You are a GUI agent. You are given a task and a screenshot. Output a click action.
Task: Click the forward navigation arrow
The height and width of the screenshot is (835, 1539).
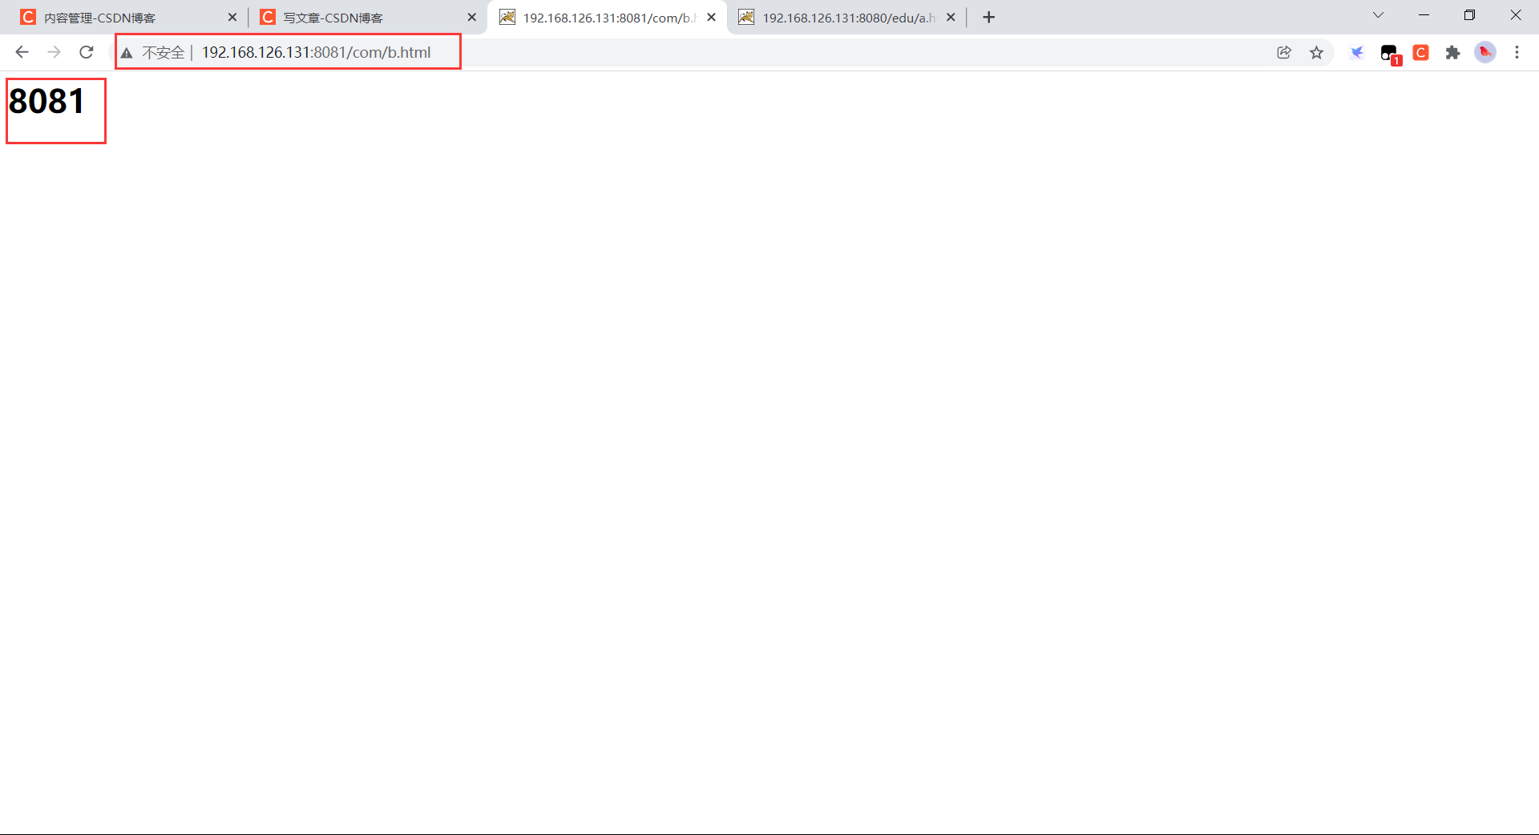tap(54, 52)
